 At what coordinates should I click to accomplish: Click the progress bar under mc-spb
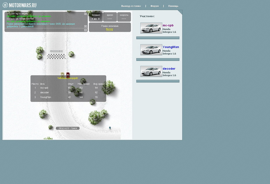(x=158, y=38)
